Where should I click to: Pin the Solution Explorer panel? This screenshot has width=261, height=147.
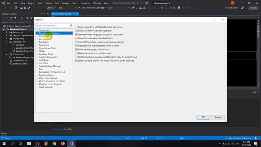(x=45, y=14)
